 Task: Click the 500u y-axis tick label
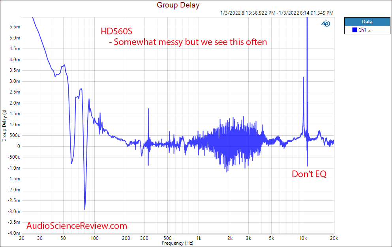point(15,135)
